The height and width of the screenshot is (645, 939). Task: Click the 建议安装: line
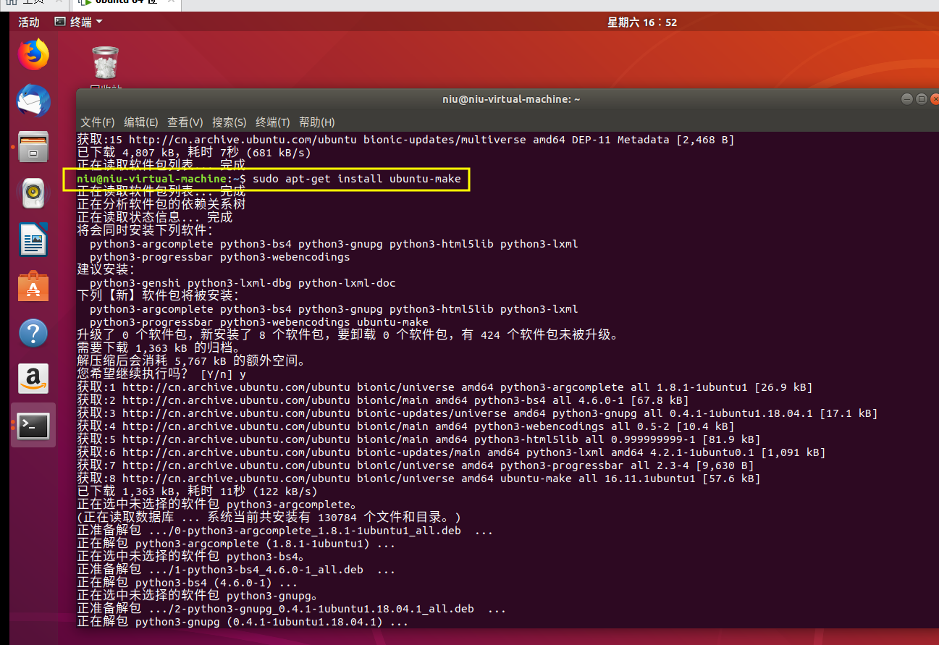(x=106, y=270)
